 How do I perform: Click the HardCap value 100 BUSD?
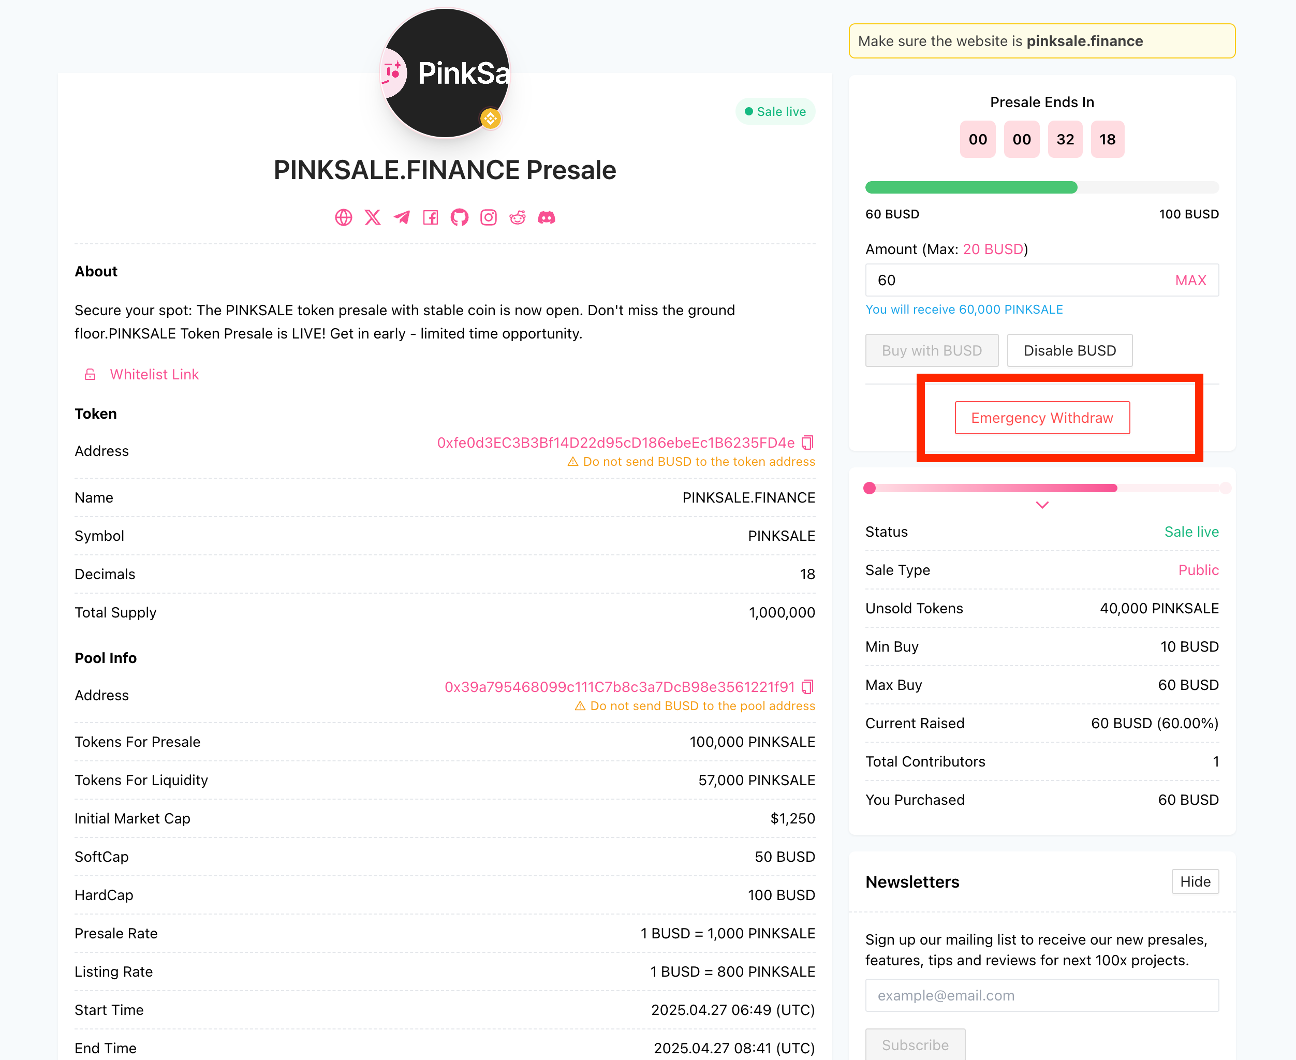782,894
